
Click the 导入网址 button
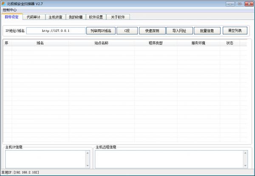point(179,31)
